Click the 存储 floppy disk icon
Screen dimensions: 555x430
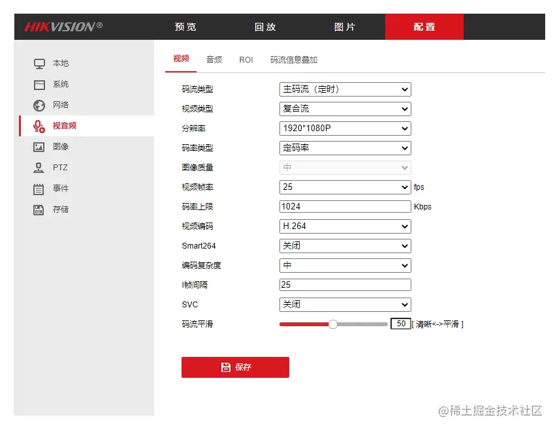click(39, 209)
